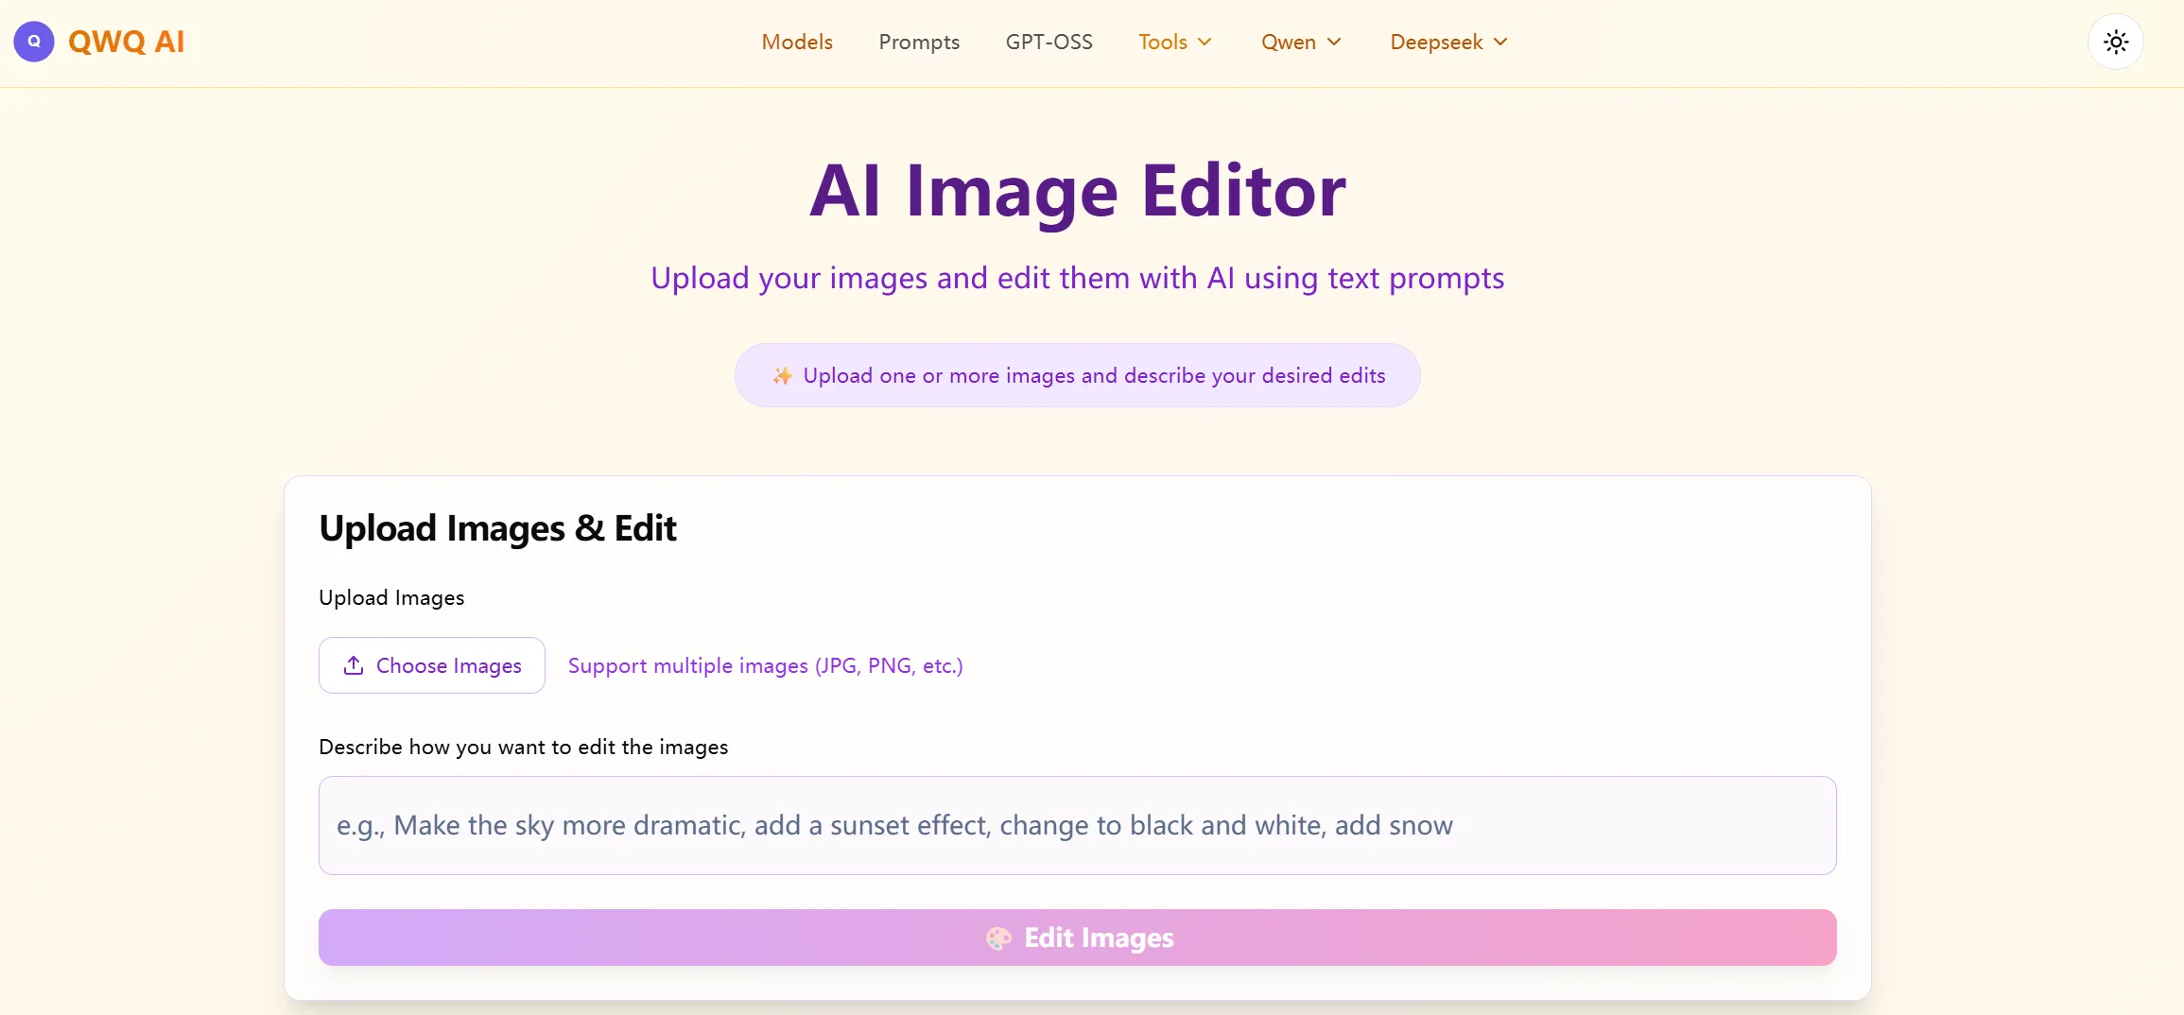Focus the edit description text field
The width and height of the screenshot is (2184, 1015).
pyautogui.click(x=1077, y=825)
